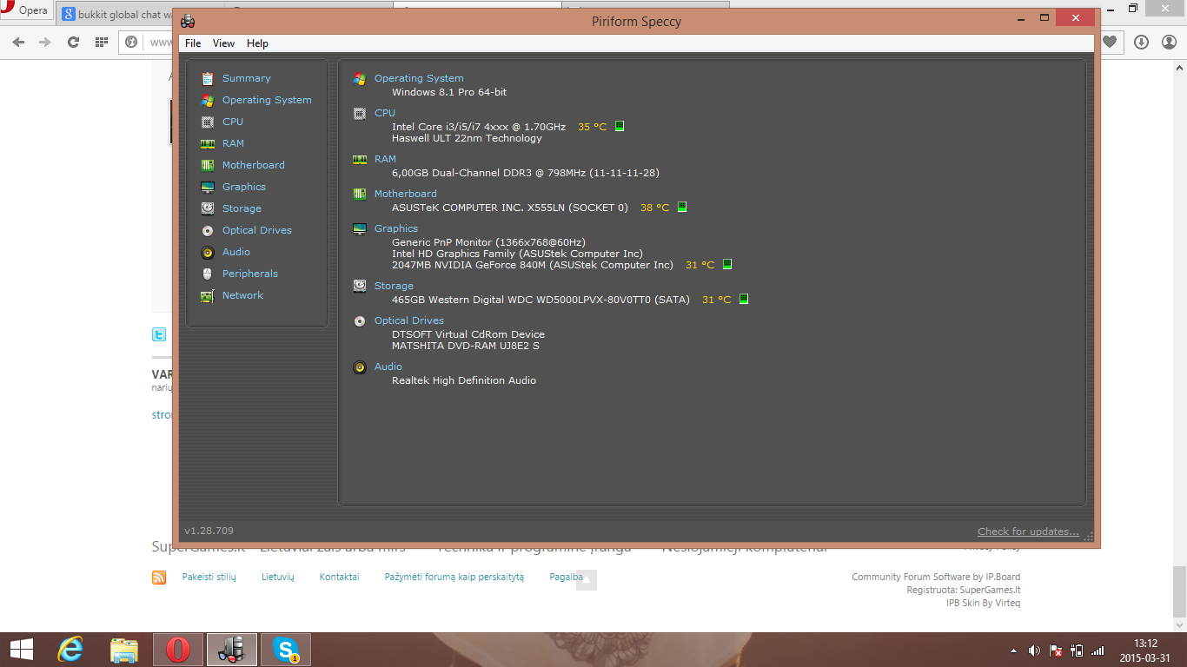The width and height of the screenshot is (1187, 667).
Task: Click the storage temperature green indicator
Action: pos(743,299)
